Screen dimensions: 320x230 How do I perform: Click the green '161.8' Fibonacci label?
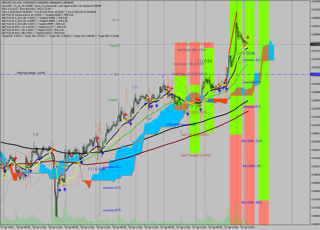click(115, 20)
